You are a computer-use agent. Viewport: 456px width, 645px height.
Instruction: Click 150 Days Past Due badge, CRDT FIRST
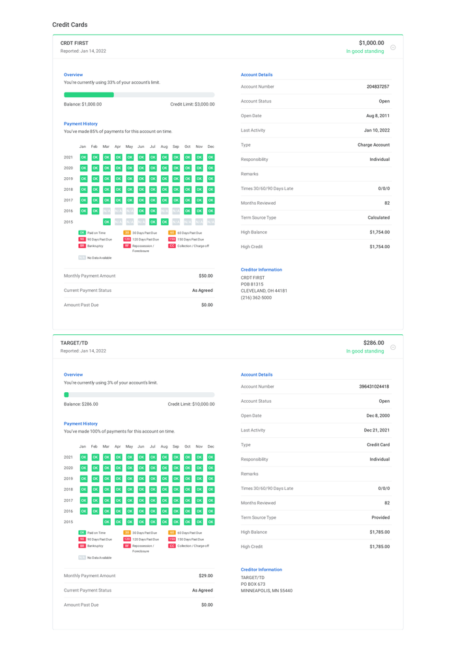[172, 239]
